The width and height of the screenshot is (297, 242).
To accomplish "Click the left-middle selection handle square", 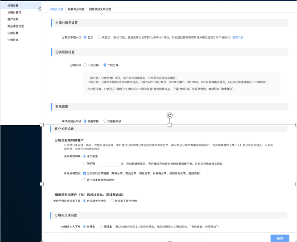I will (x=42, y=184).
